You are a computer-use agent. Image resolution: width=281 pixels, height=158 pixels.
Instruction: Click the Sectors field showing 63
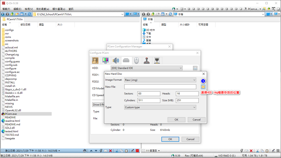click(x=149, y=94)
